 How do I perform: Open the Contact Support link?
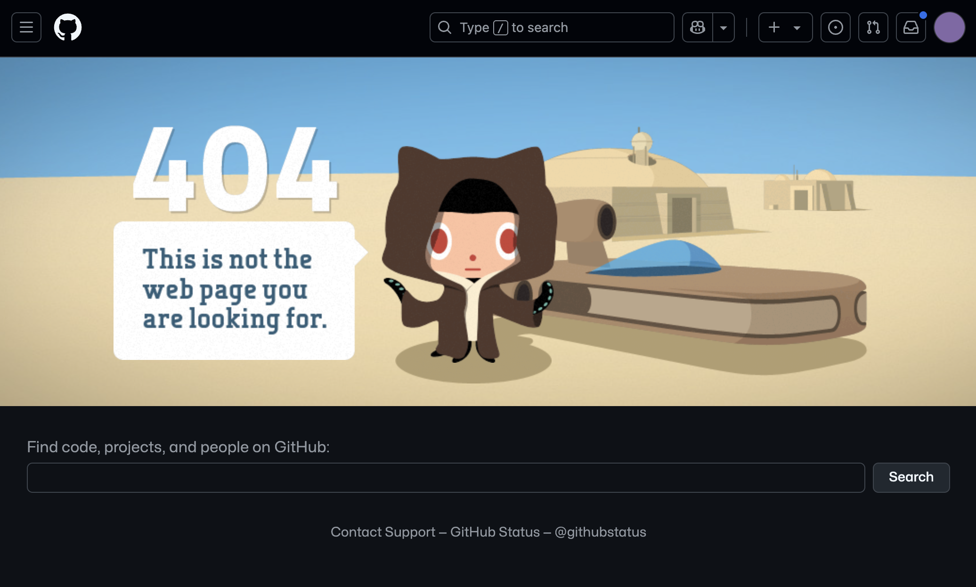click(383, 532)
